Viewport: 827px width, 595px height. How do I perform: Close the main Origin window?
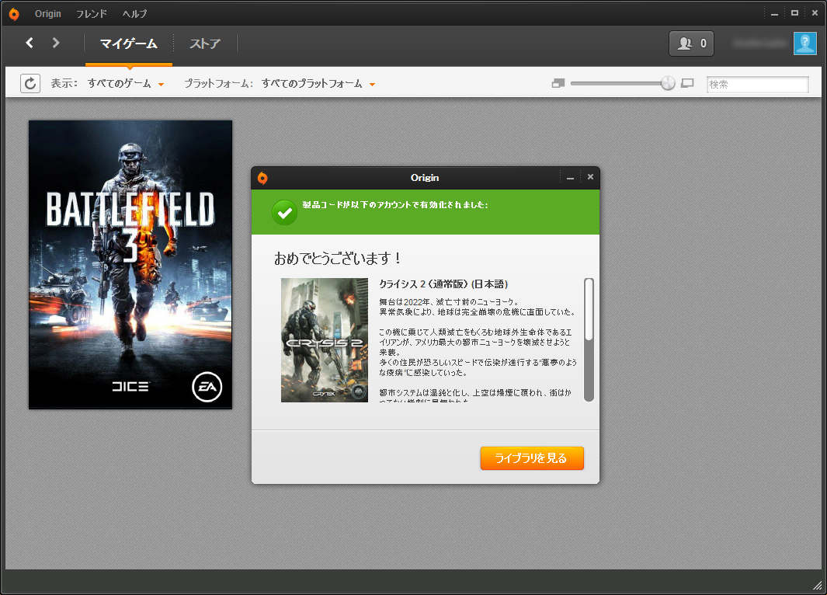[x=815, y=13]
